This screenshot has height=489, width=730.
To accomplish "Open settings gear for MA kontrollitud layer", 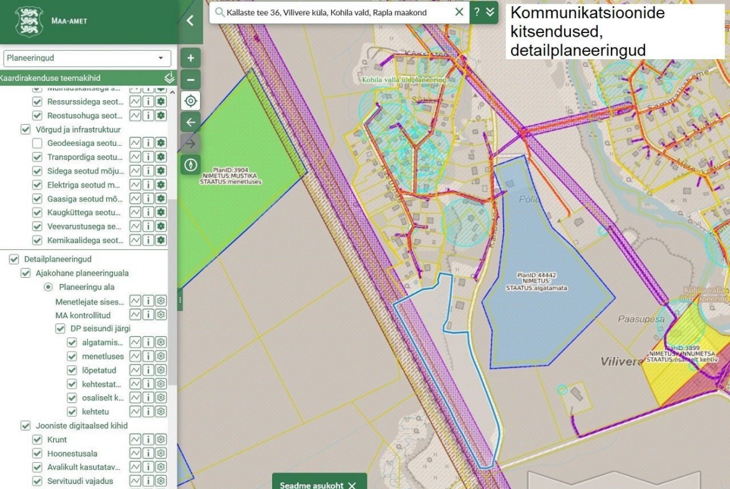I will (x=161, y=315).
